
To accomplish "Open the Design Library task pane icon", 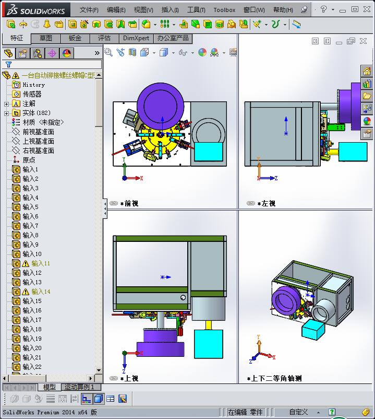I will (367, 84).
